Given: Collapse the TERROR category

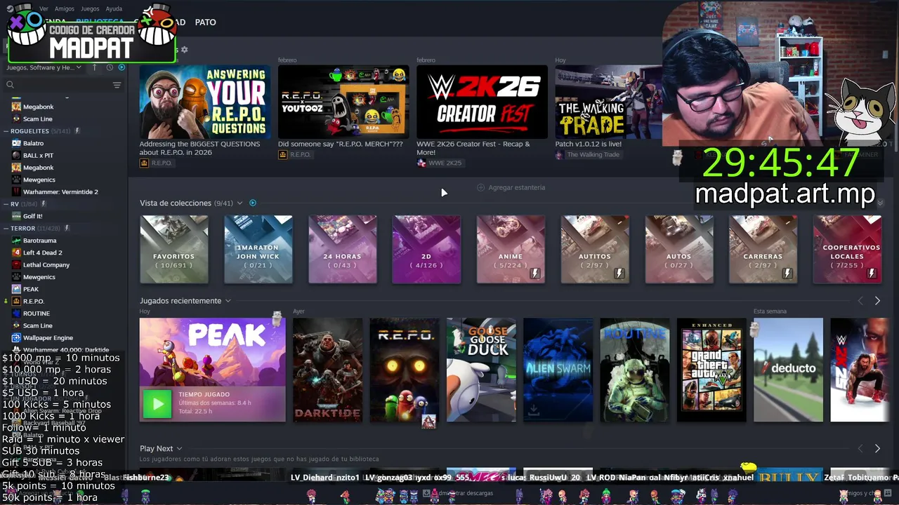Looking at the screenshot, I should pos(6,229).
